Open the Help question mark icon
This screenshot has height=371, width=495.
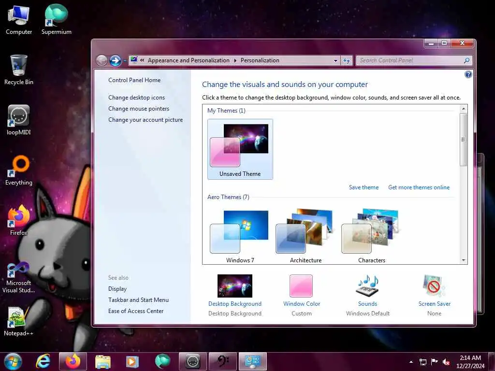coord(468,74)
